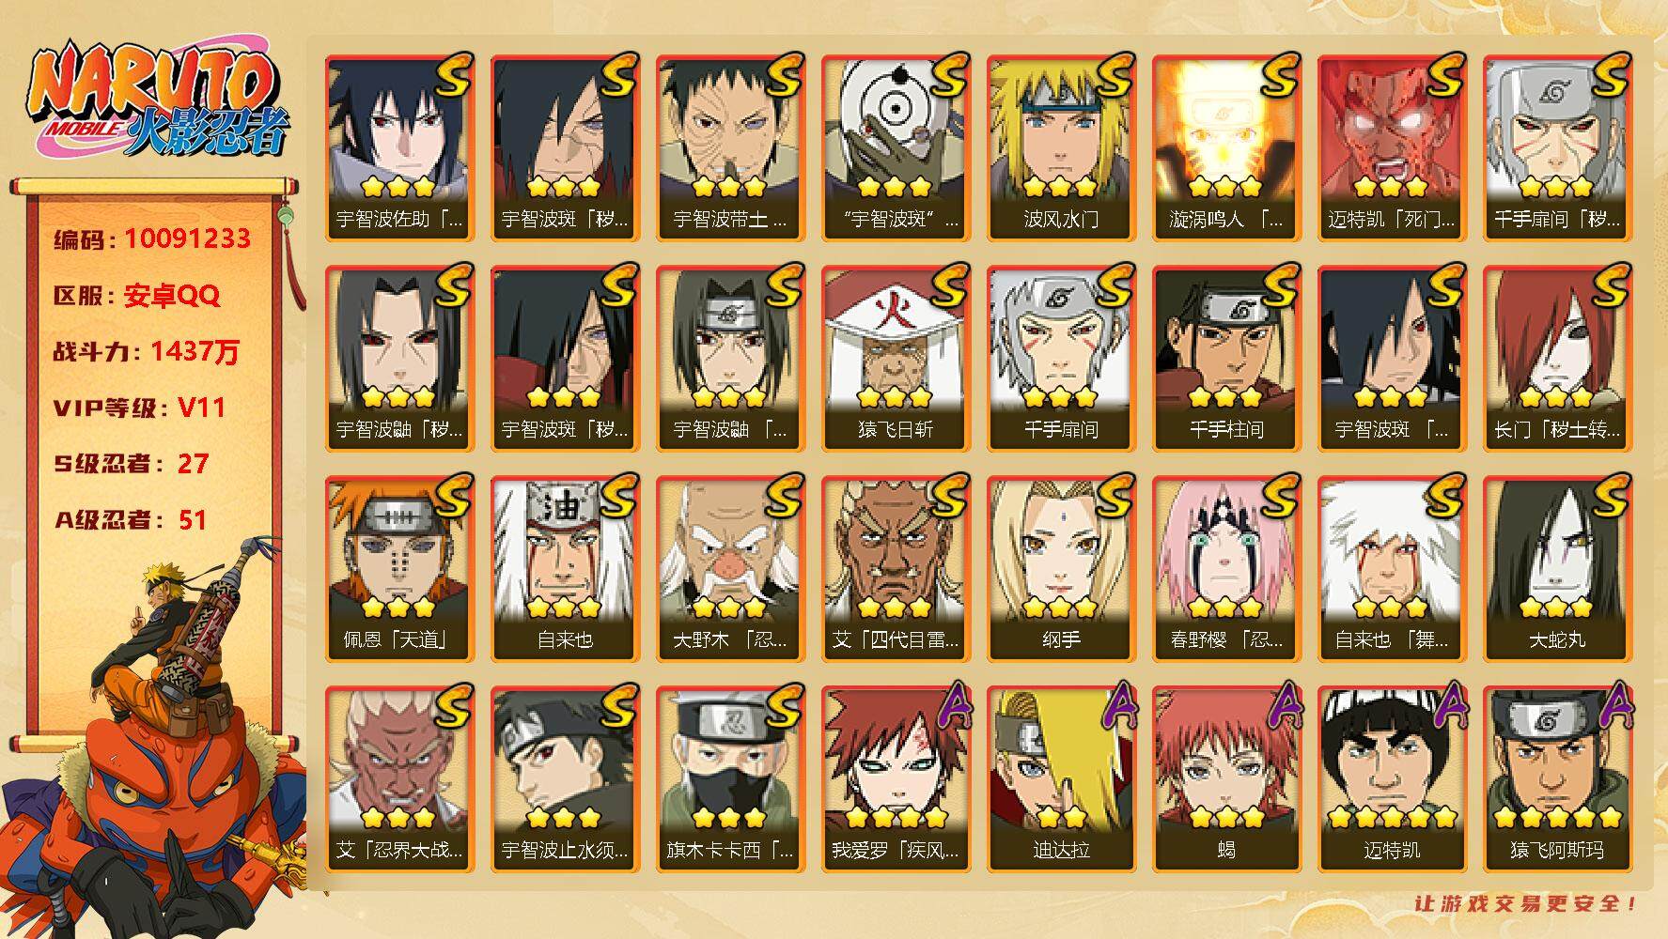The width and height of the screenshot is (1668, 939).
Task: Click the VIP等级 V11 label
Action: 139,408
